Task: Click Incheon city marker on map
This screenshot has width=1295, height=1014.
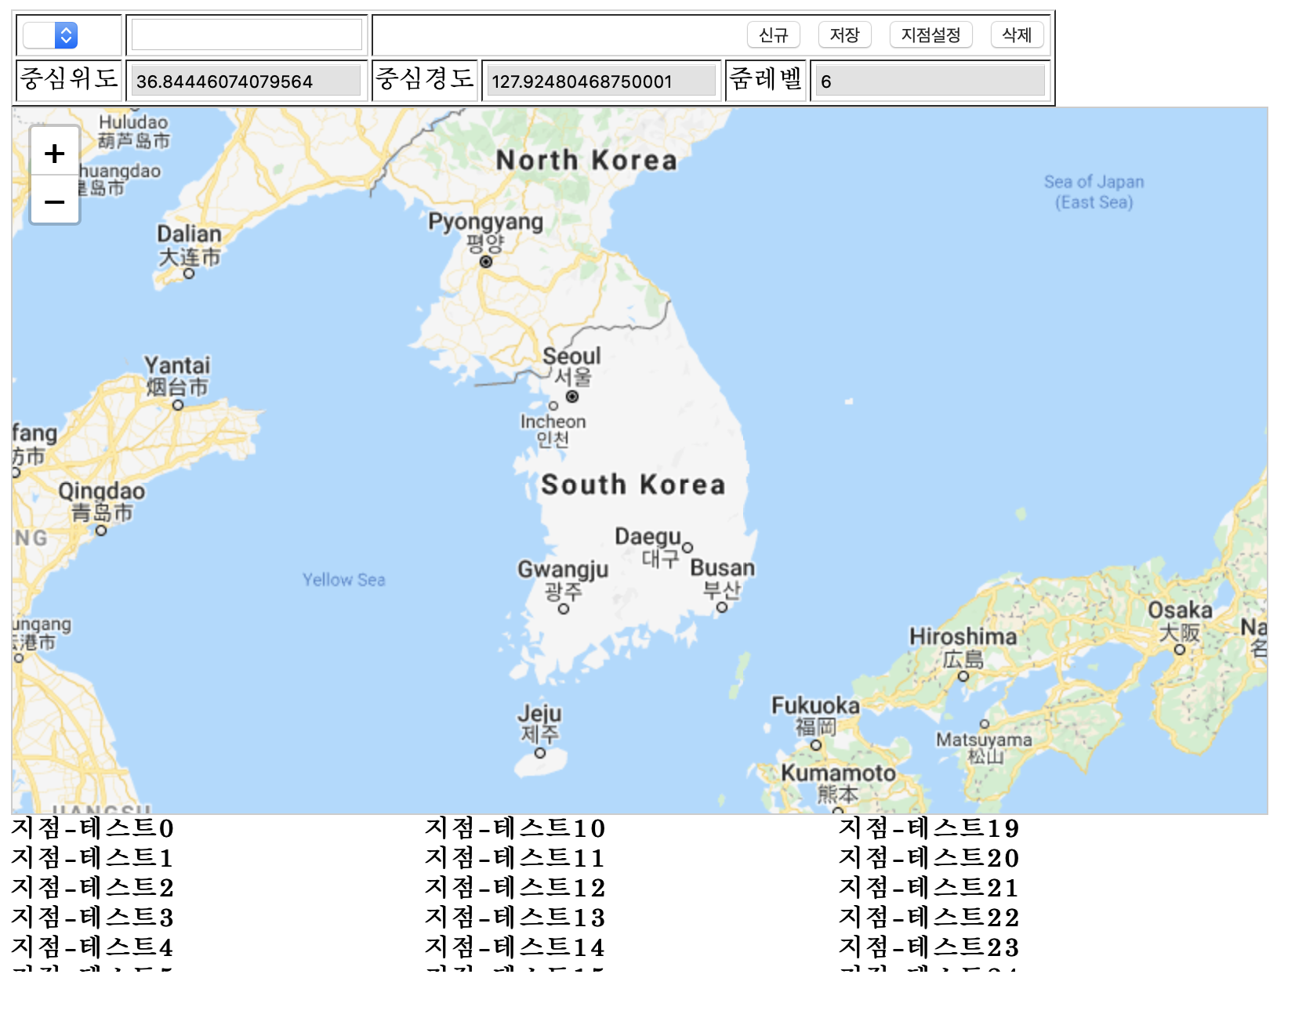Action: (553, 405)
